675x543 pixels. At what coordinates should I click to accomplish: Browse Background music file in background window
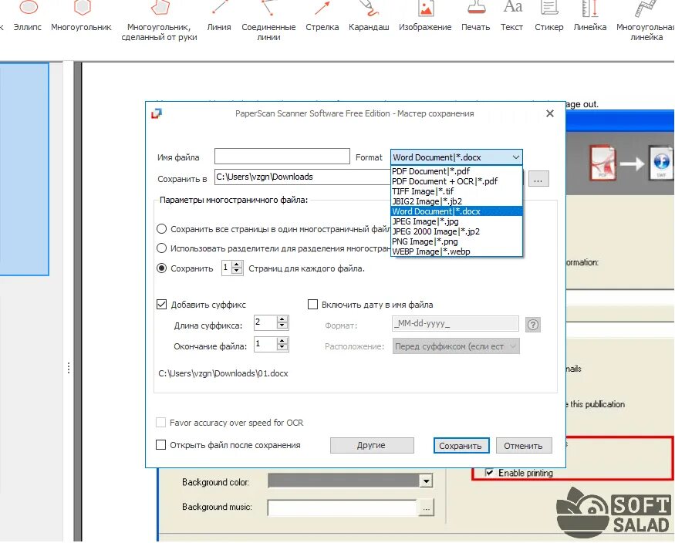426,508
